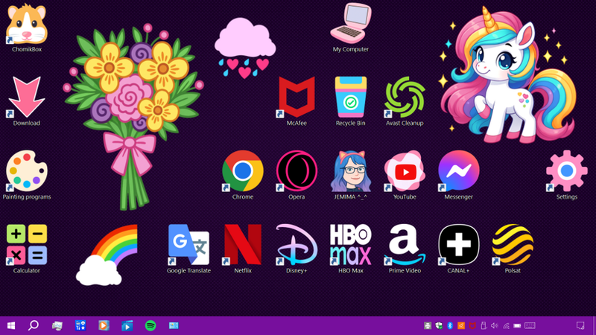Image resolution: width=596 pixels, height=335 pixels.
Task: Click the taskbar search magnifier
Action: click(x=34, y=325)
